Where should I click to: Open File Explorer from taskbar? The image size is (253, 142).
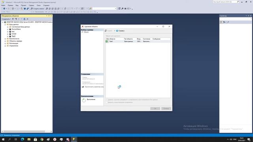click(x=29, y=139)
